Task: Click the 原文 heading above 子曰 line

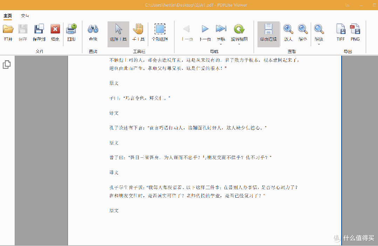Action: click(x=114, y=83)
